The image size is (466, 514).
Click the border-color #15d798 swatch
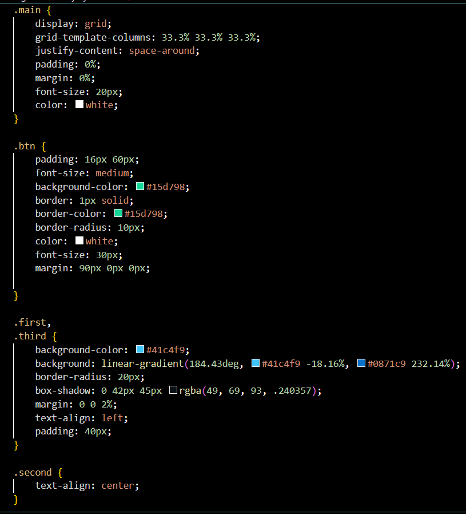click(x=118, y=213)
